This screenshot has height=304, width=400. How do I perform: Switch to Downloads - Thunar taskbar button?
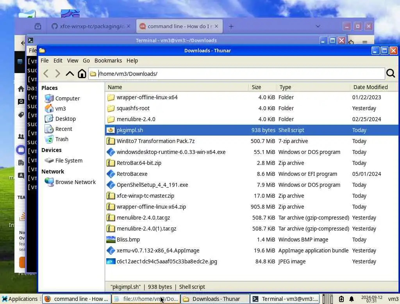215,299
